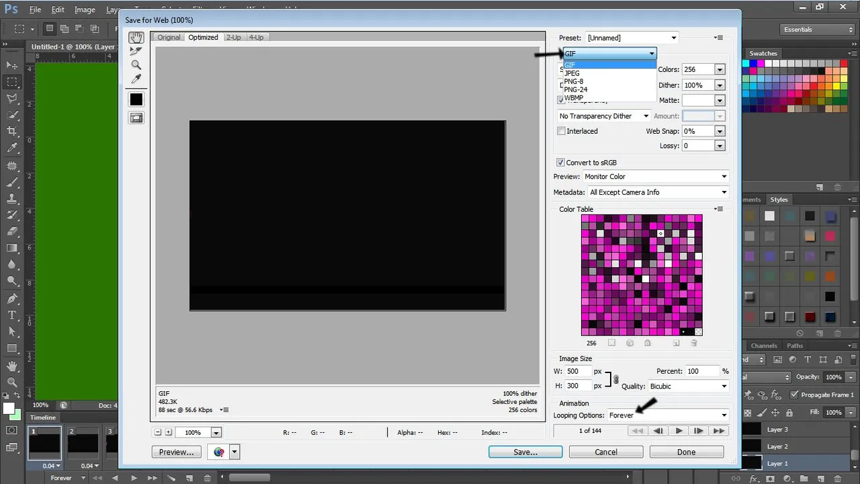The width and height of the screenshot is (860, 484).
Task: Toggle the Transparency checkbox
Action: (x=561, y=100)
